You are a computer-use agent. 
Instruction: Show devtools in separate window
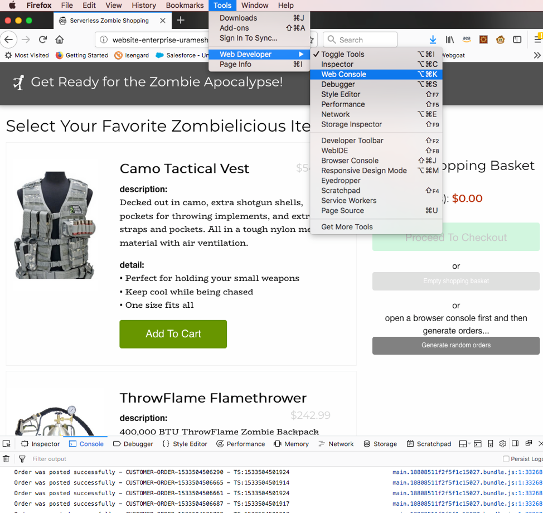click(529, 443)
